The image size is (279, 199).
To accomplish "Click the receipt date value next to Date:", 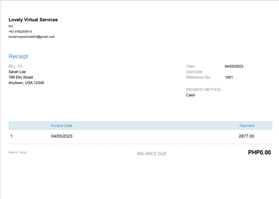I will tap(234, 66).
